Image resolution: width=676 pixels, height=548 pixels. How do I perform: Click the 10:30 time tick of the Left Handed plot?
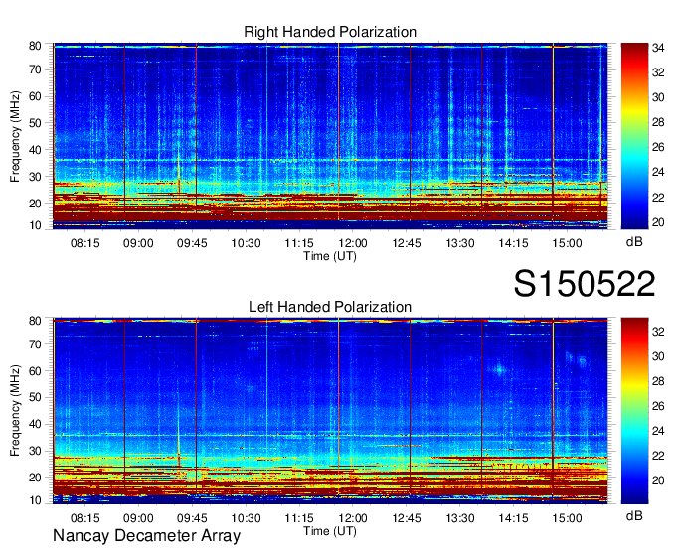pyautogui.click(x=246, y=518)
